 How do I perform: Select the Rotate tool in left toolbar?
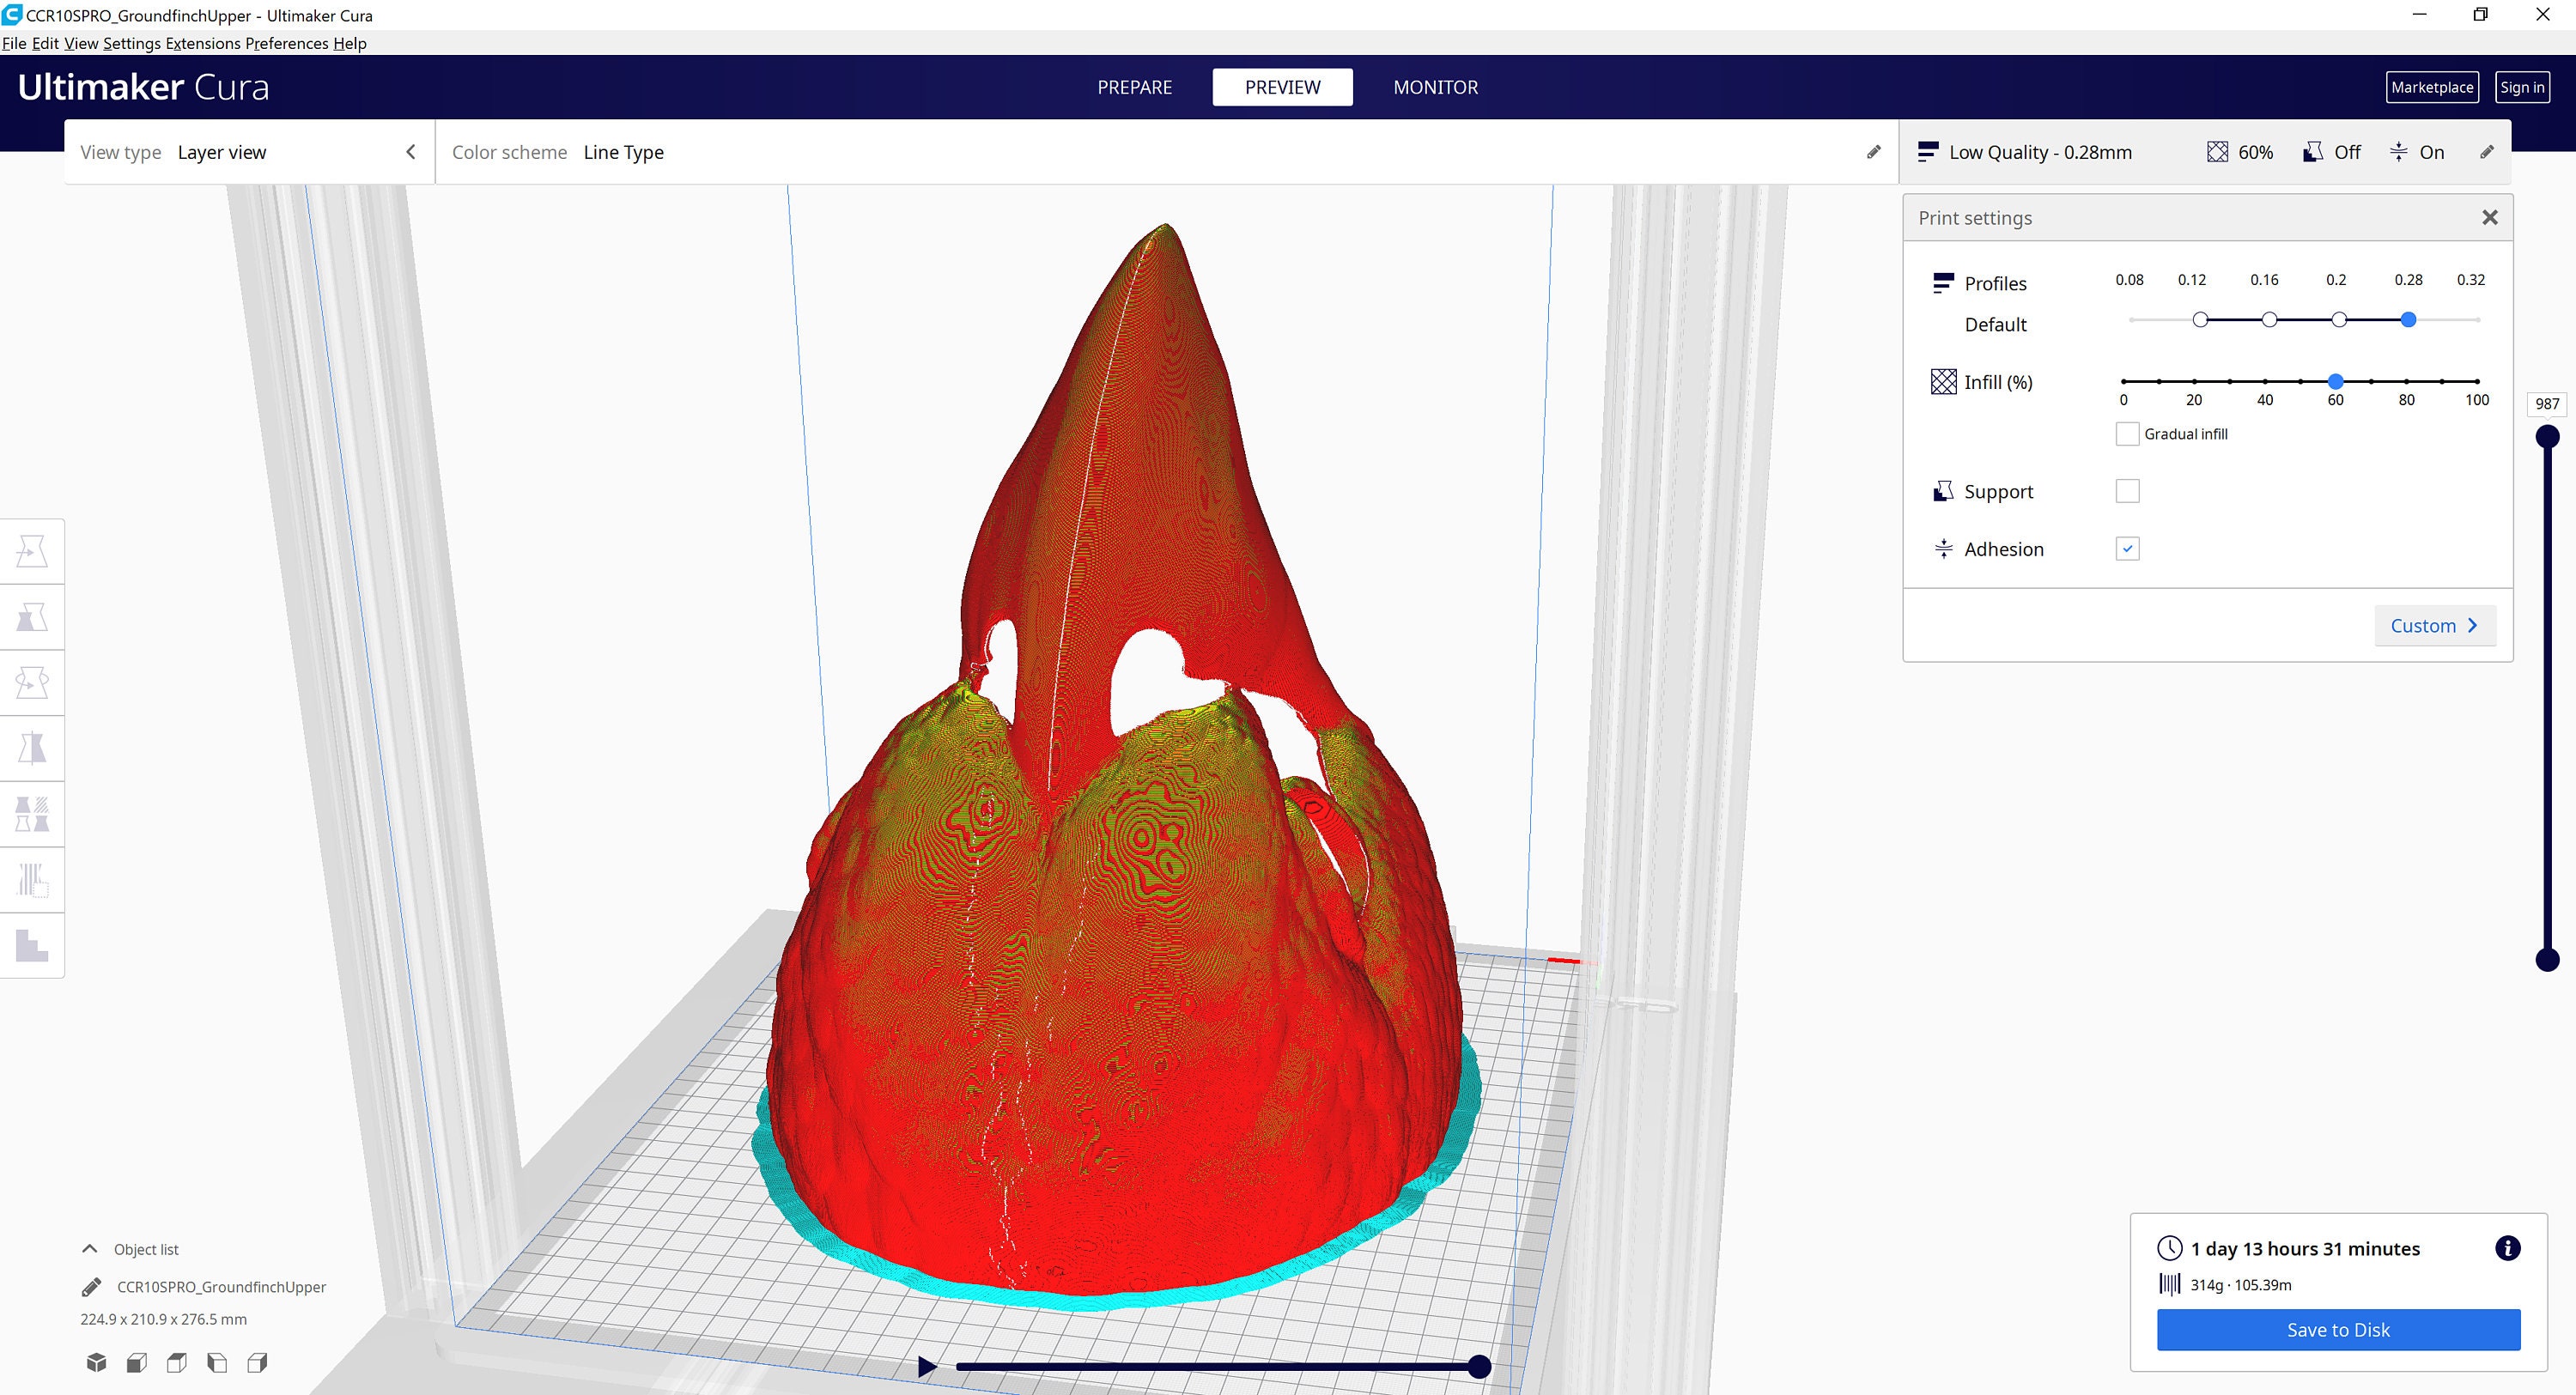pos(32,683)
